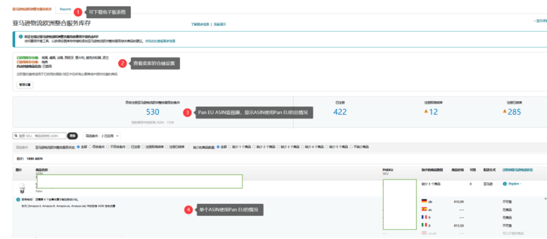Screen dimensions: 547x239
Task: Click the 泛欧洲亚马逊物流状态 column header link
Action: point(517,170)
